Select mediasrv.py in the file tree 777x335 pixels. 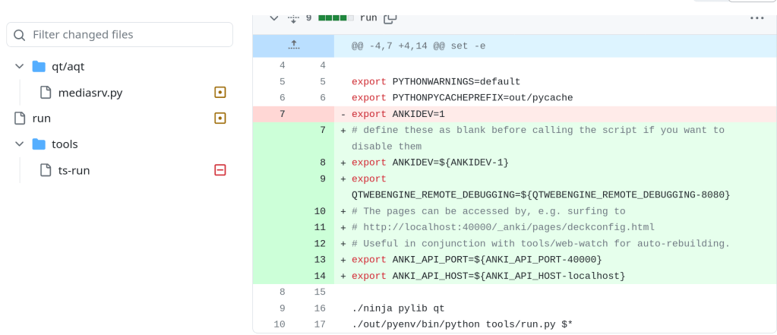coord(90,93)
